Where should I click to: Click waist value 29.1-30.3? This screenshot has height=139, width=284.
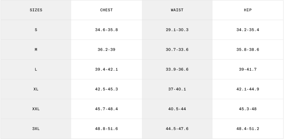point(177,30)
